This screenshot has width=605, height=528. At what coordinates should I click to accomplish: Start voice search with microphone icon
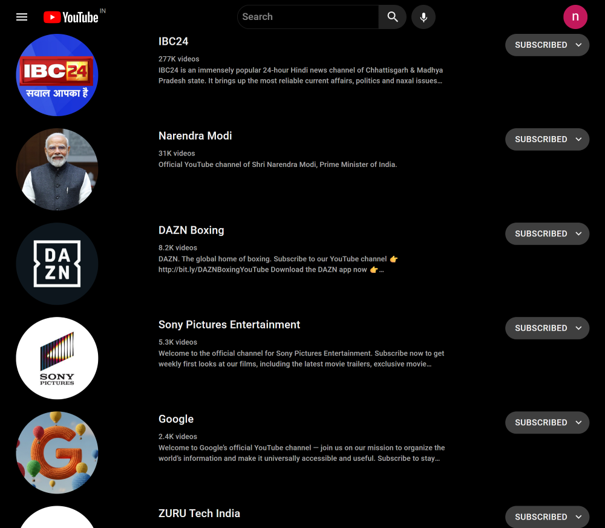point(423,17)
